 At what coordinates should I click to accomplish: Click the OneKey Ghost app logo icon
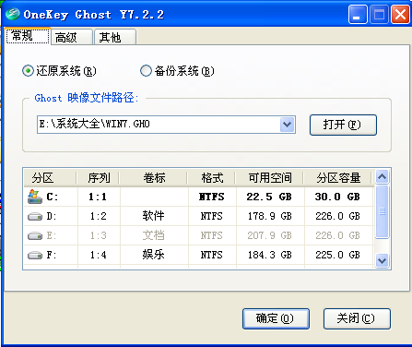[x=12, y=14]
